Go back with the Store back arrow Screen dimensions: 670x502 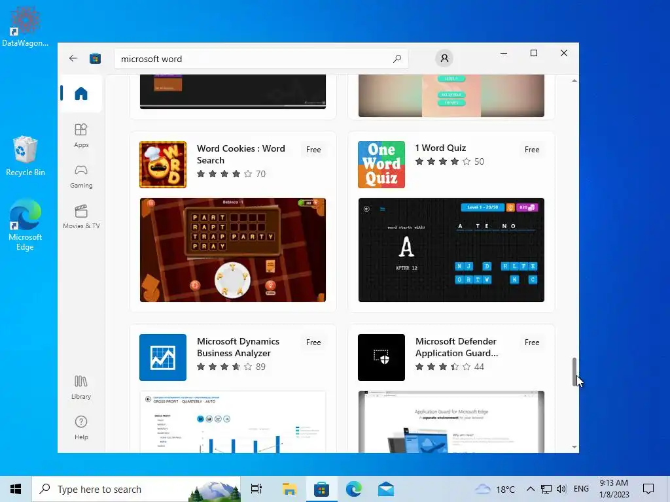click(x=73, y=58)
